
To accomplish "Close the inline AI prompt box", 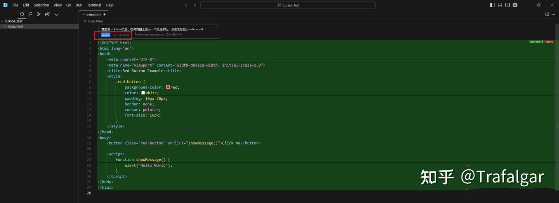I will click(x=217, y=26).
